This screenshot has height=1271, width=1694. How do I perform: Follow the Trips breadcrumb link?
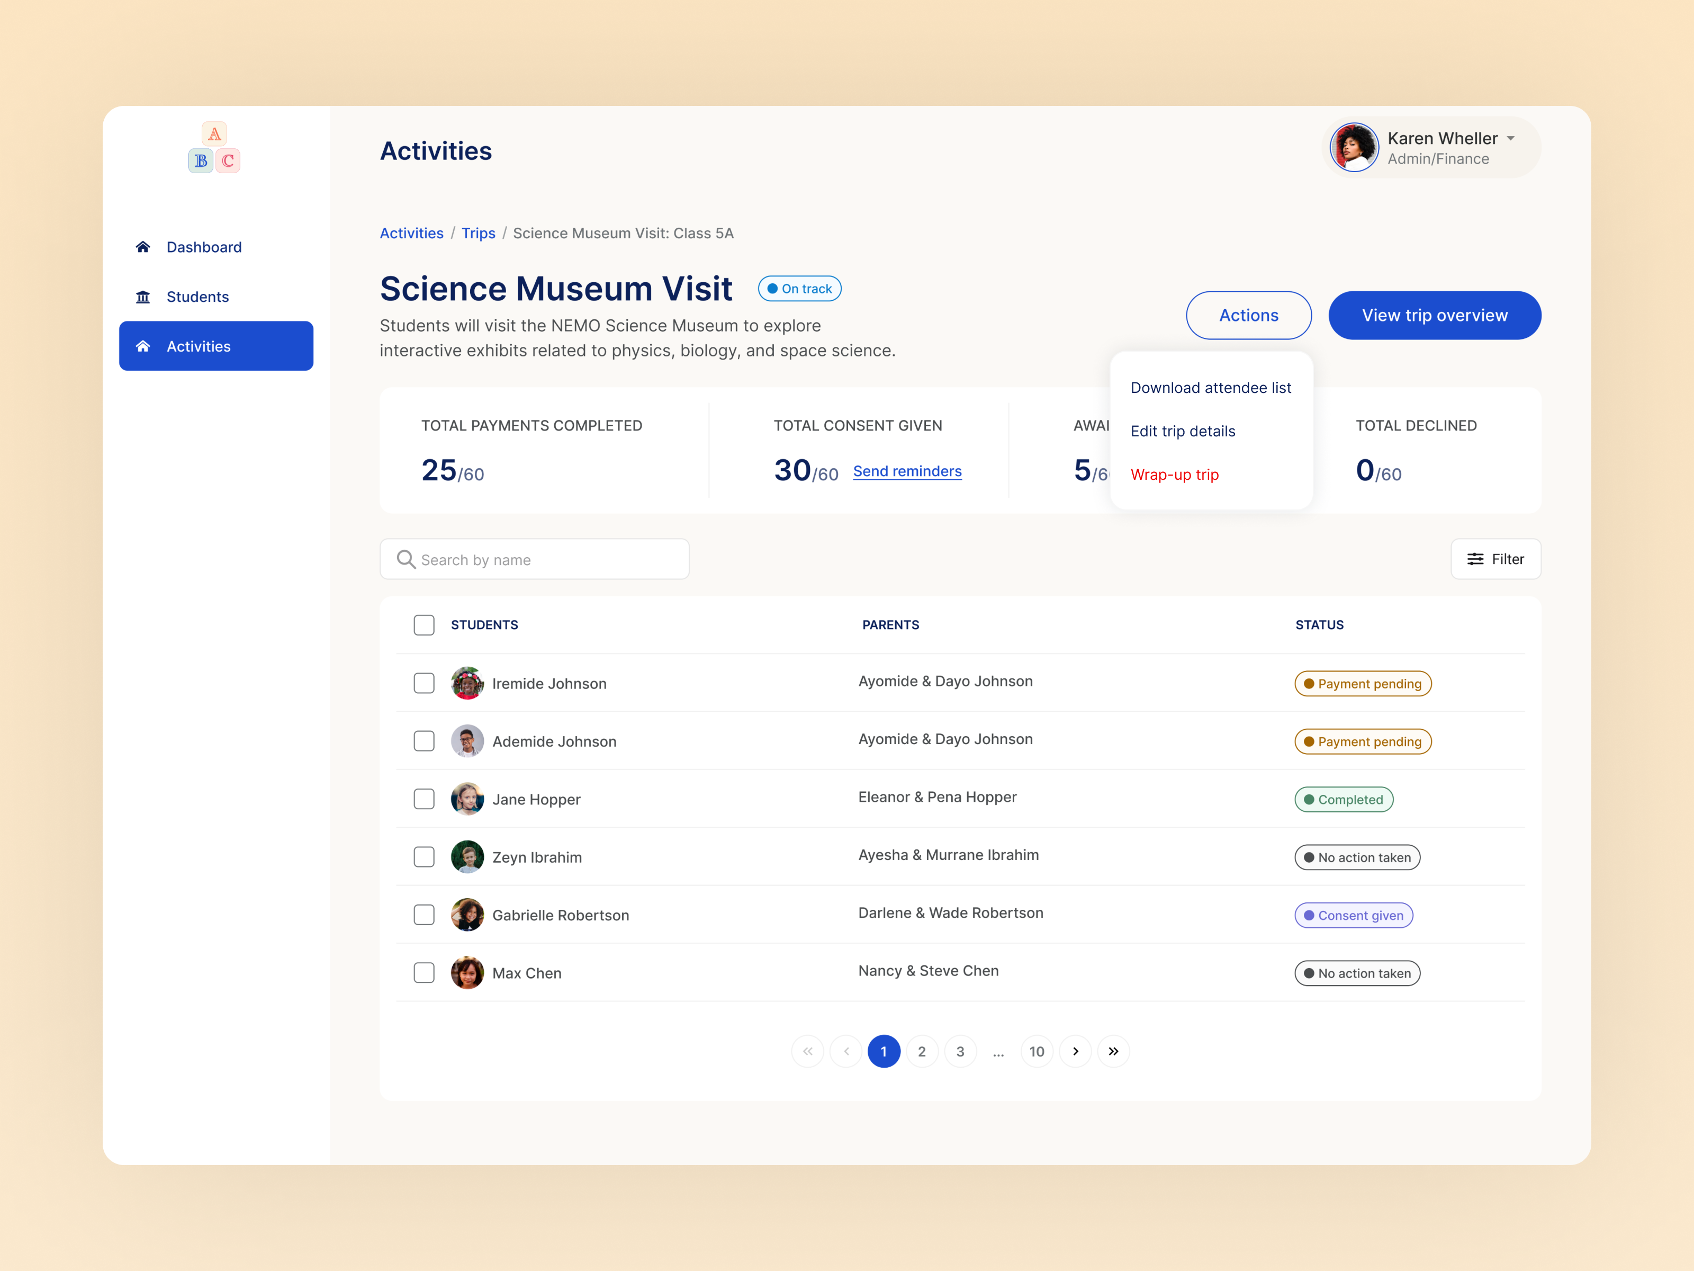(x=478, y=233)
